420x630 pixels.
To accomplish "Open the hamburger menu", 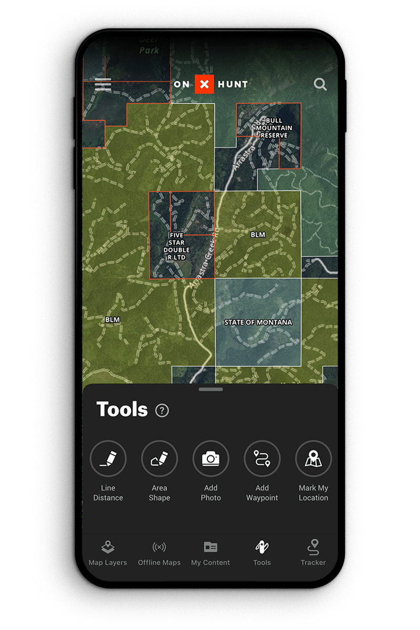I will (x=103, y=85).
